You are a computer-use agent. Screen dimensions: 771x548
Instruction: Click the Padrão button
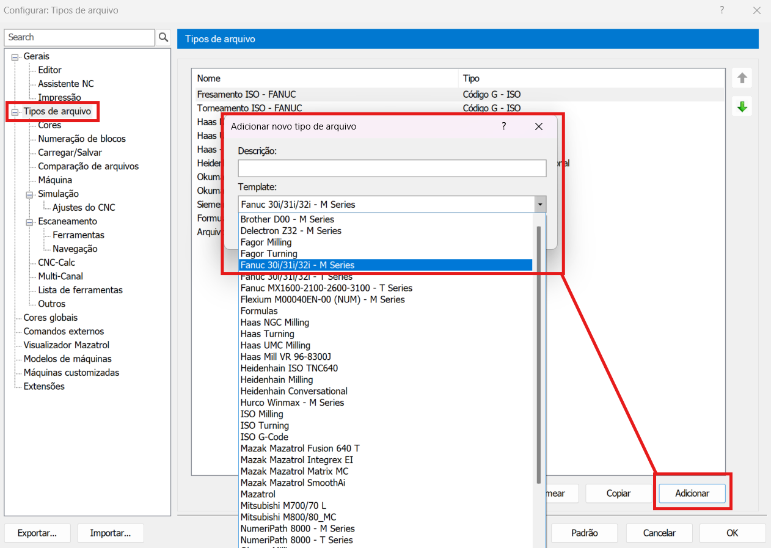[x=585, y=533]
